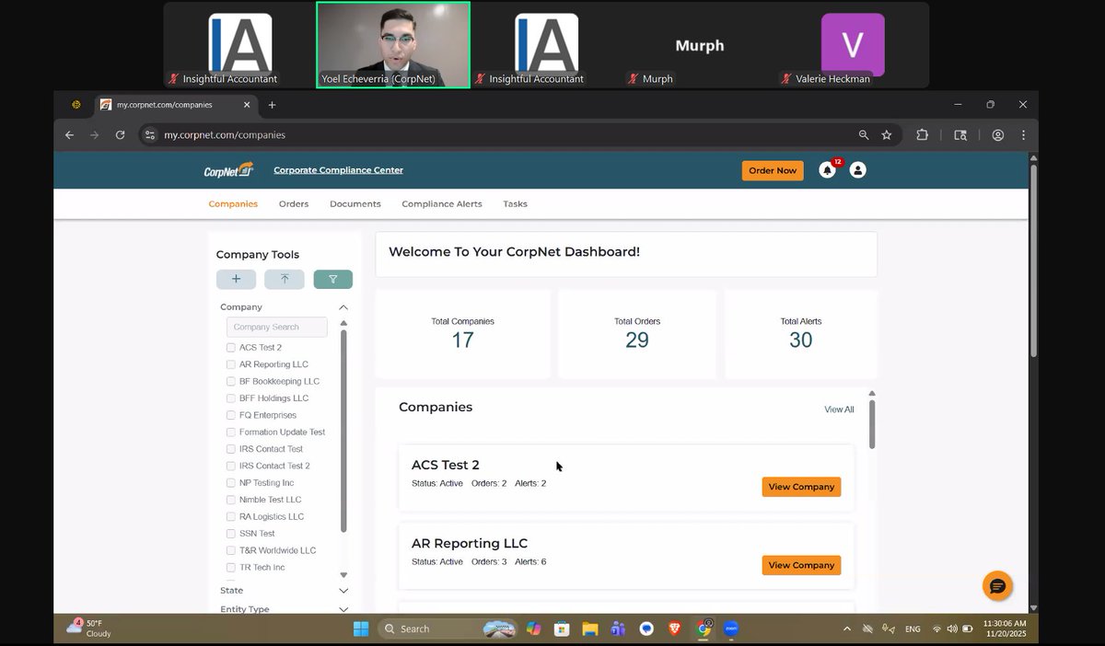Expand the Entity Type filter section
This screenshot has height=646, width=1105.
coord(343,608)
